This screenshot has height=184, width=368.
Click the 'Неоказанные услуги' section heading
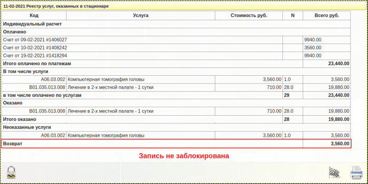click(27, 127)
